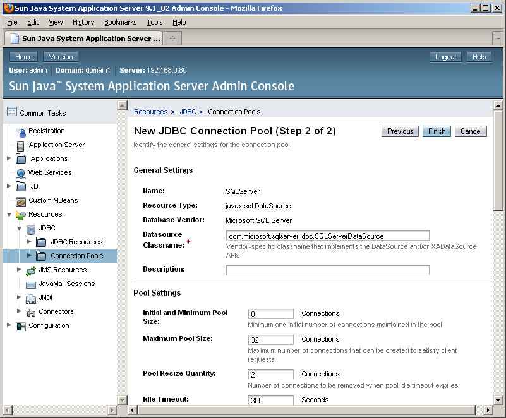Click the Home button in the console header
Screen dimensions: 506x418
24,57
